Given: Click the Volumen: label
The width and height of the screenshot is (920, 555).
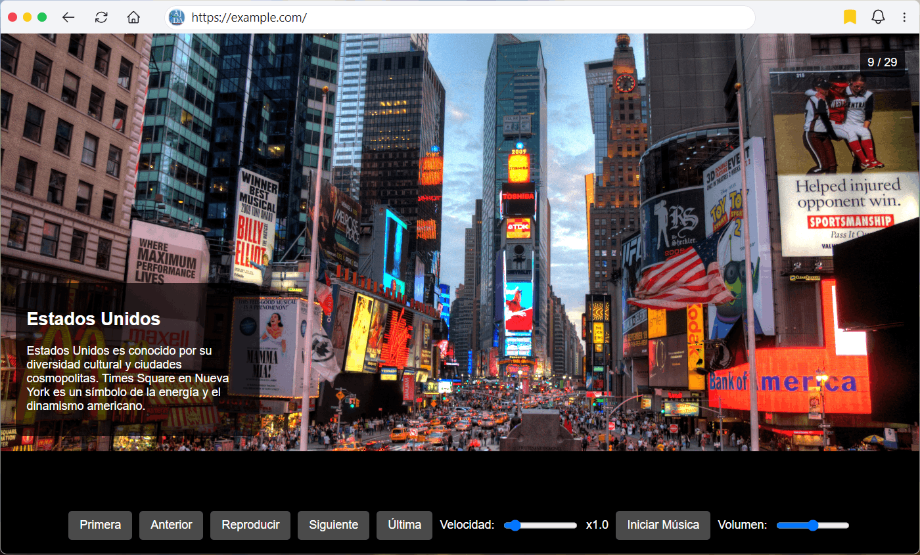Looking at the screenshot, I should click(743, 525).
